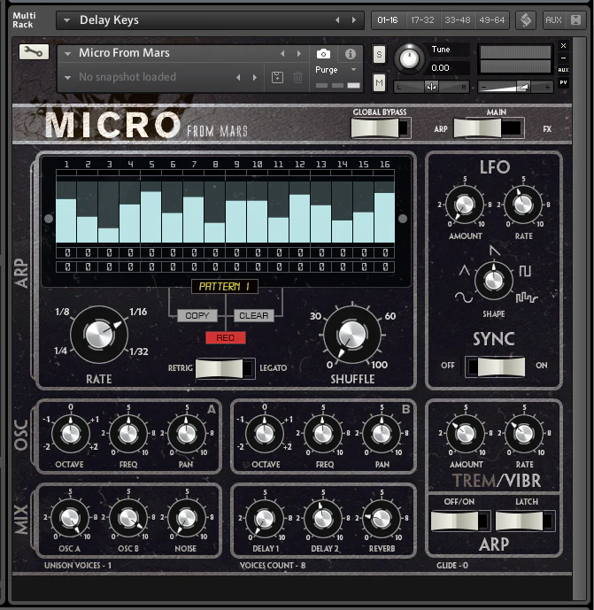Image resolution: width=594 pixels, height=610 pixels.
Task: Click the Tune value 0.00 field
Action: (447, 67)
